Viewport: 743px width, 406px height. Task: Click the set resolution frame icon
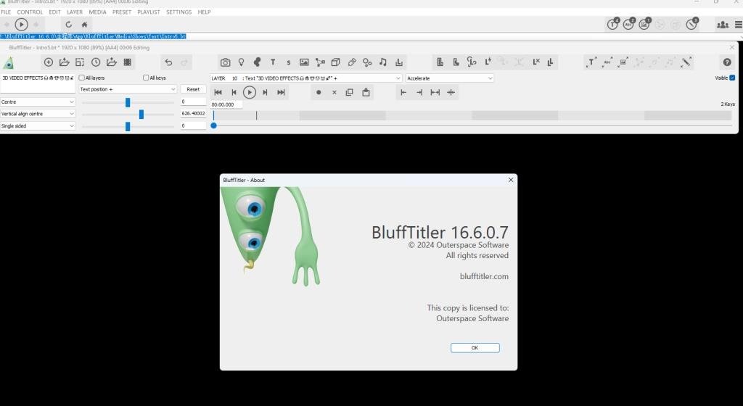tap(80, 62)
